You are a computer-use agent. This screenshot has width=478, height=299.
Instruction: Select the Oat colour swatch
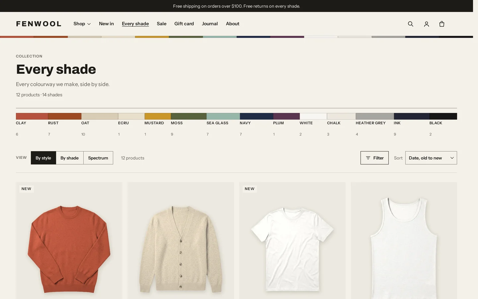pos(100,116)
